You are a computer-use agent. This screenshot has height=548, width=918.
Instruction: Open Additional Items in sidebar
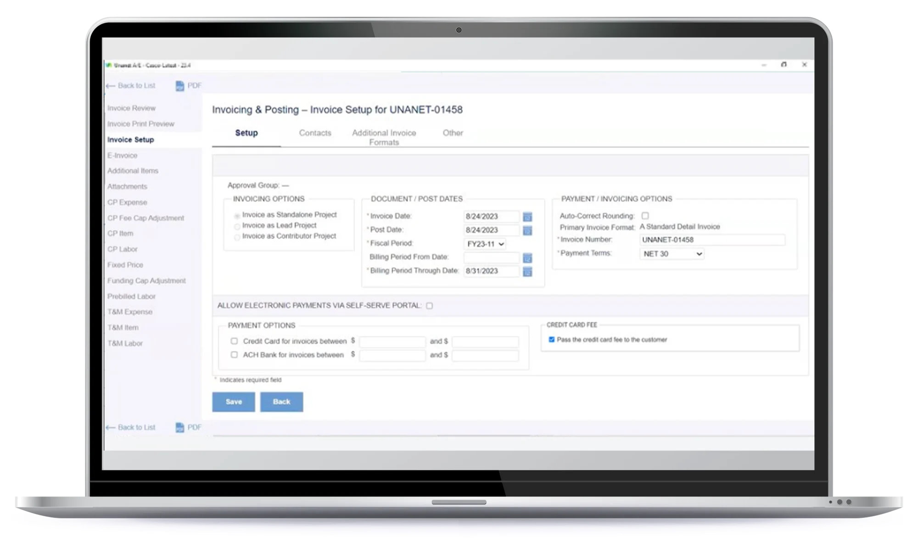pyautogui.click(x=133, y=171)
